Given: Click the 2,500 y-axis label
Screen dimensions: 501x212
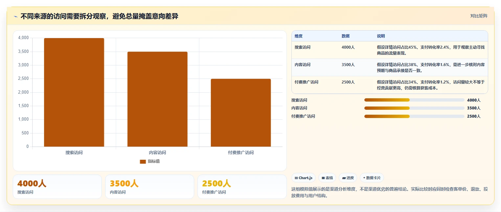Looking at the screenshot, I should [x=23, y=79].
